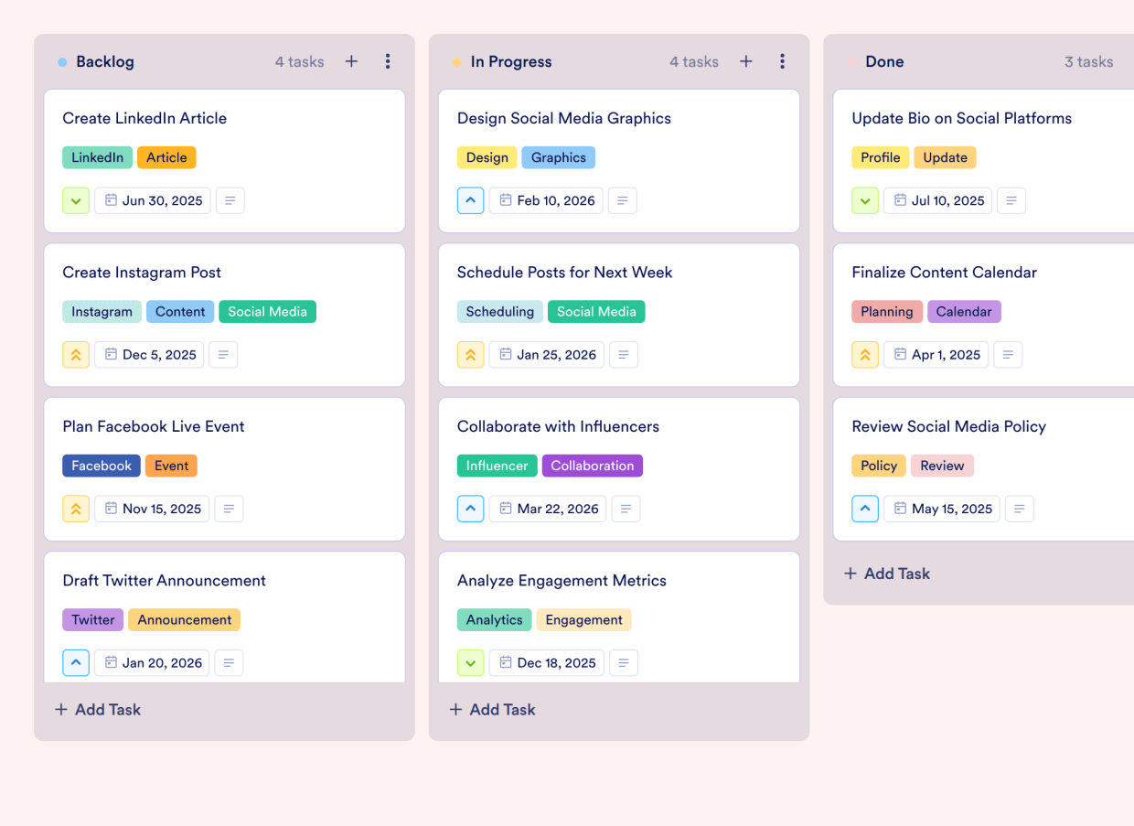Click the plus icon in the Backlog header
The width and height of the screenshot is (1134, 826).
351,61
